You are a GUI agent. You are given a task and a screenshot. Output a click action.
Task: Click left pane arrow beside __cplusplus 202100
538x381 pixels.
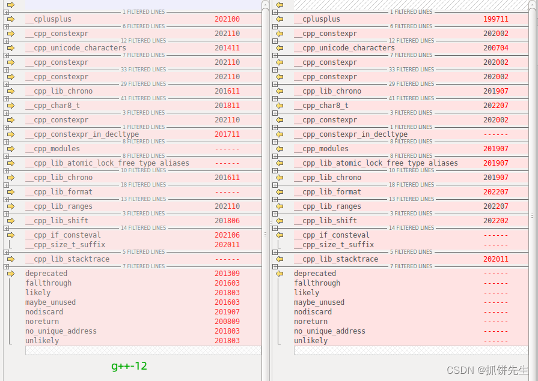point(11,19)
